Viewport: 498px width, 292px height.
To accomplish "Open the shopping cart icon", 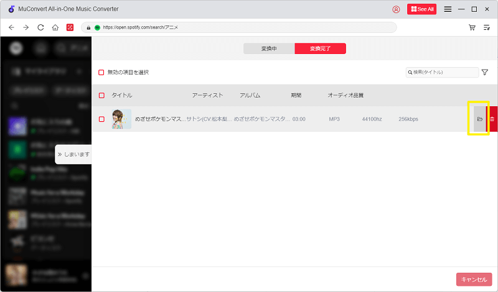I will [472, 27].
